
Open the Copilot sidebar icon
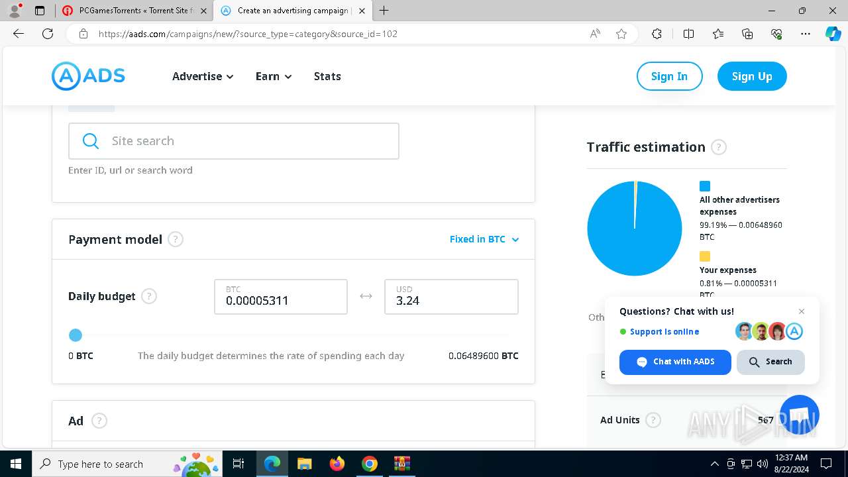(833, 34)
